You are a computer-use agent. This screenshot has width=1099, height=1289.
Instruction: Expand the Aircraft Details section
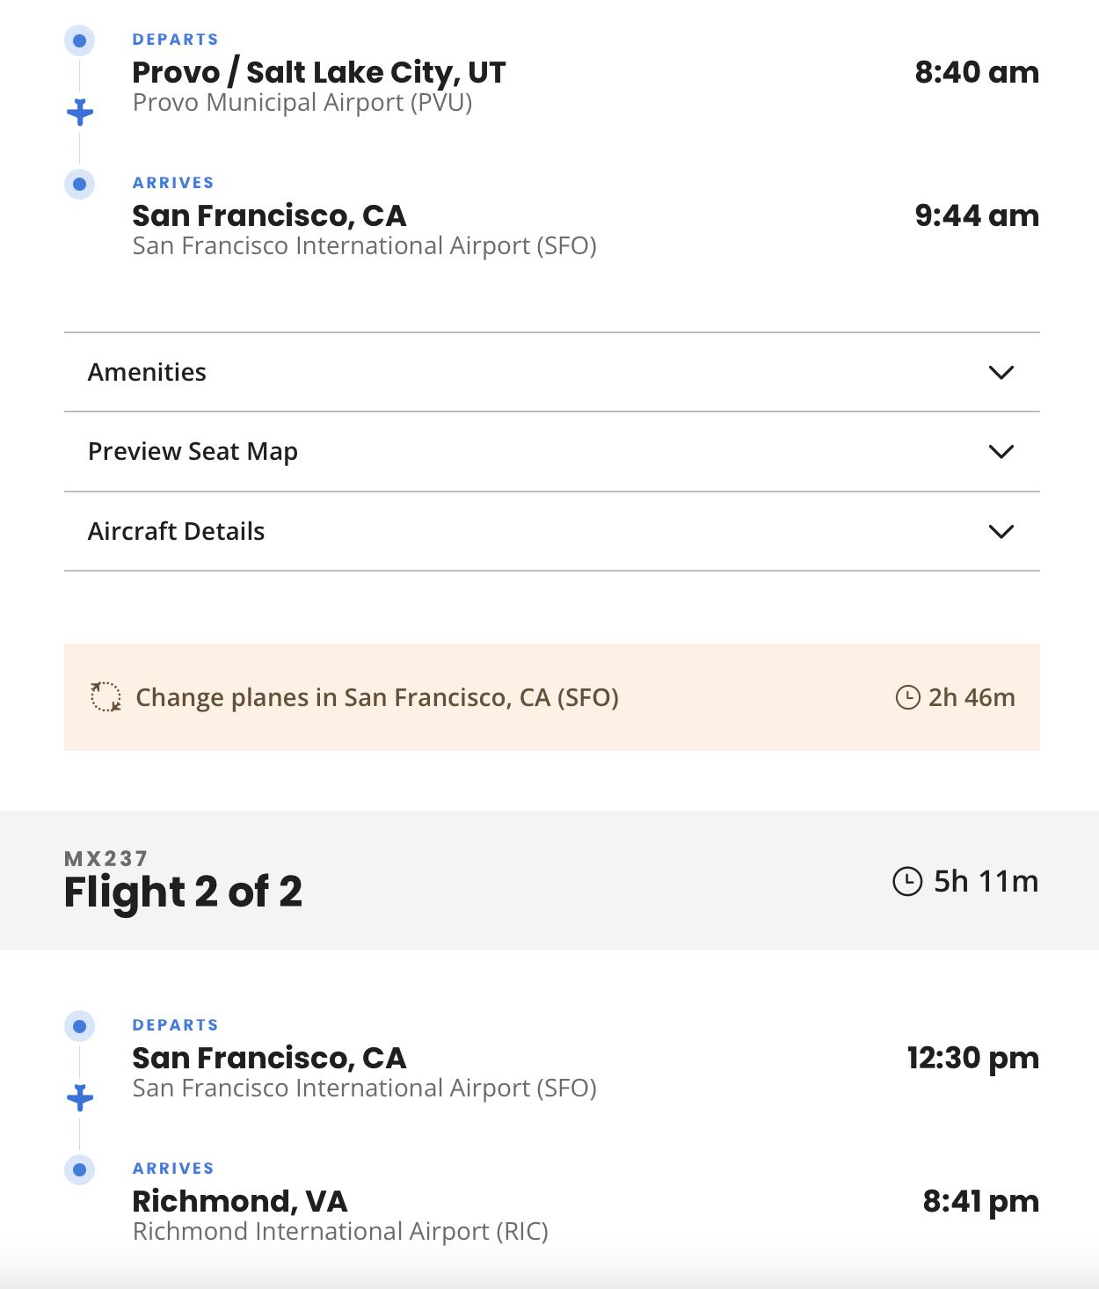[x=177, y=531]
